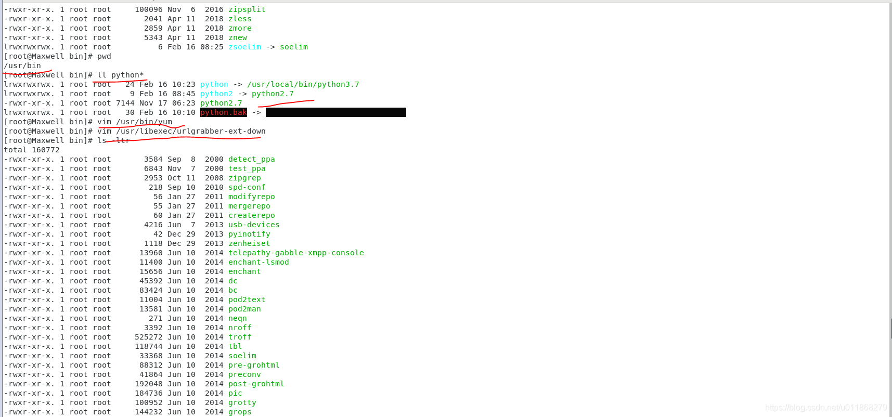Click the /usr/local/bin/python3.7 link target
This screenshot has width=892, height=417.
[303, 84]
